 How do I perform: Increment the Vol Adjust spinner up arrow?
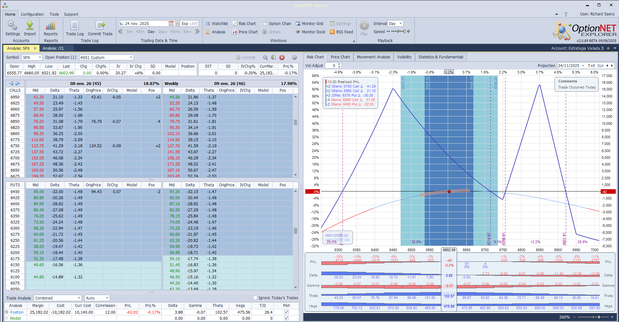pyautogui.click(x=339, y=64)
